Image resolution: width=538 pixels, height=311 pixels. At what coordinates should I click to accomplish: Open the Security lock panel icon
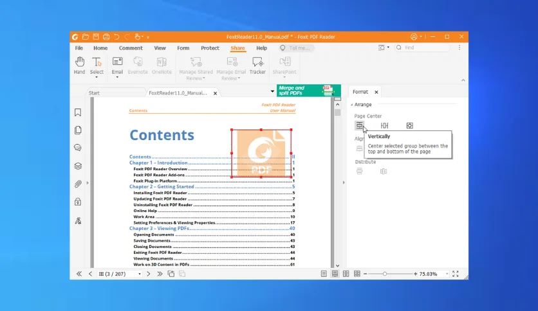[78, 202]
